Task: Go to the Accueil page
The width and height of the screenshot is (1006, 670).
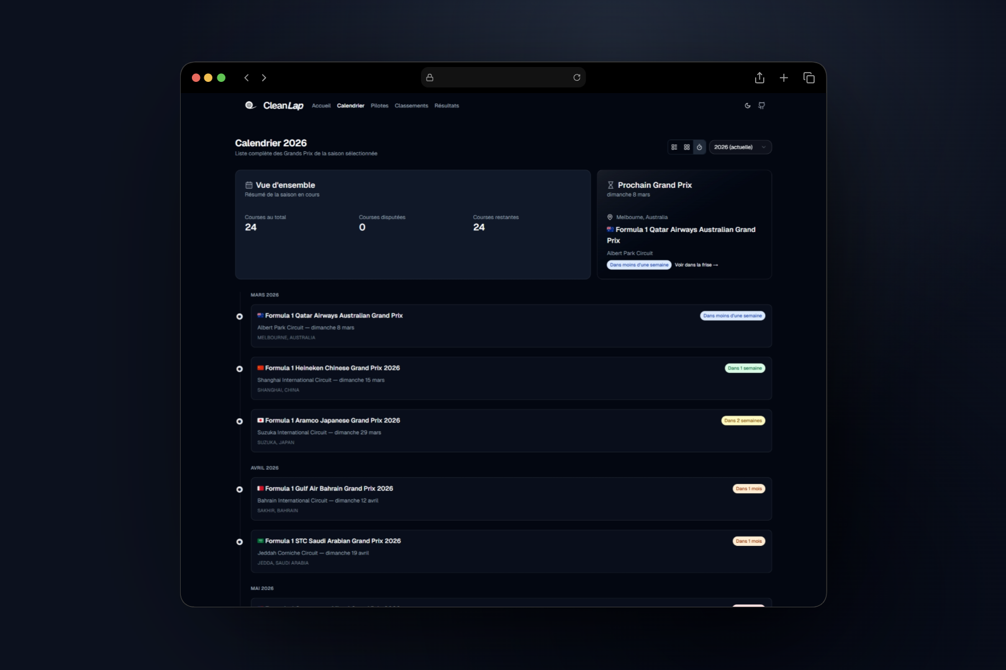Action: point(321,105)
